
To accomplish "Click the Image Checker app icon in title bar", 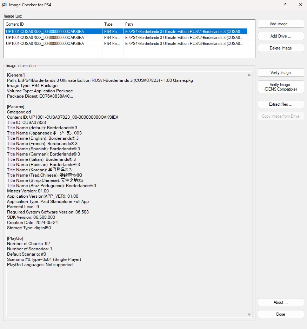I will pyautogui.click(x=4, y=5).
